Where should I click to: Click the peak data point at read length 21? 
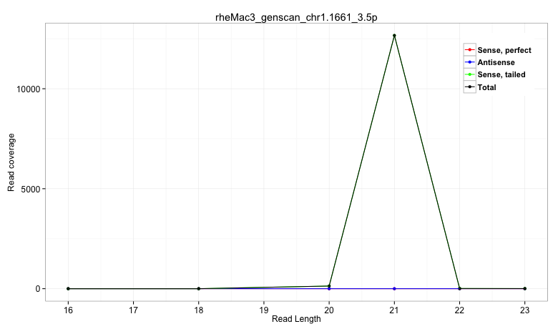click(394, 36)
